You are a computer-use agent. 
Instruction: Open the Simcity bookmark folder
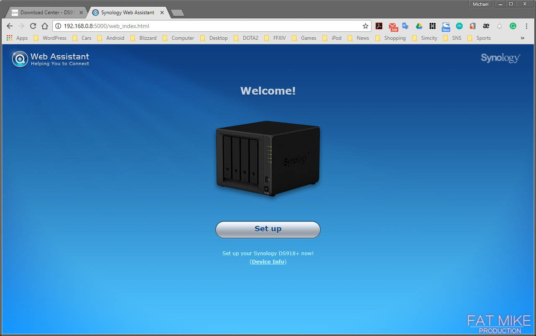tap(424, 38)
